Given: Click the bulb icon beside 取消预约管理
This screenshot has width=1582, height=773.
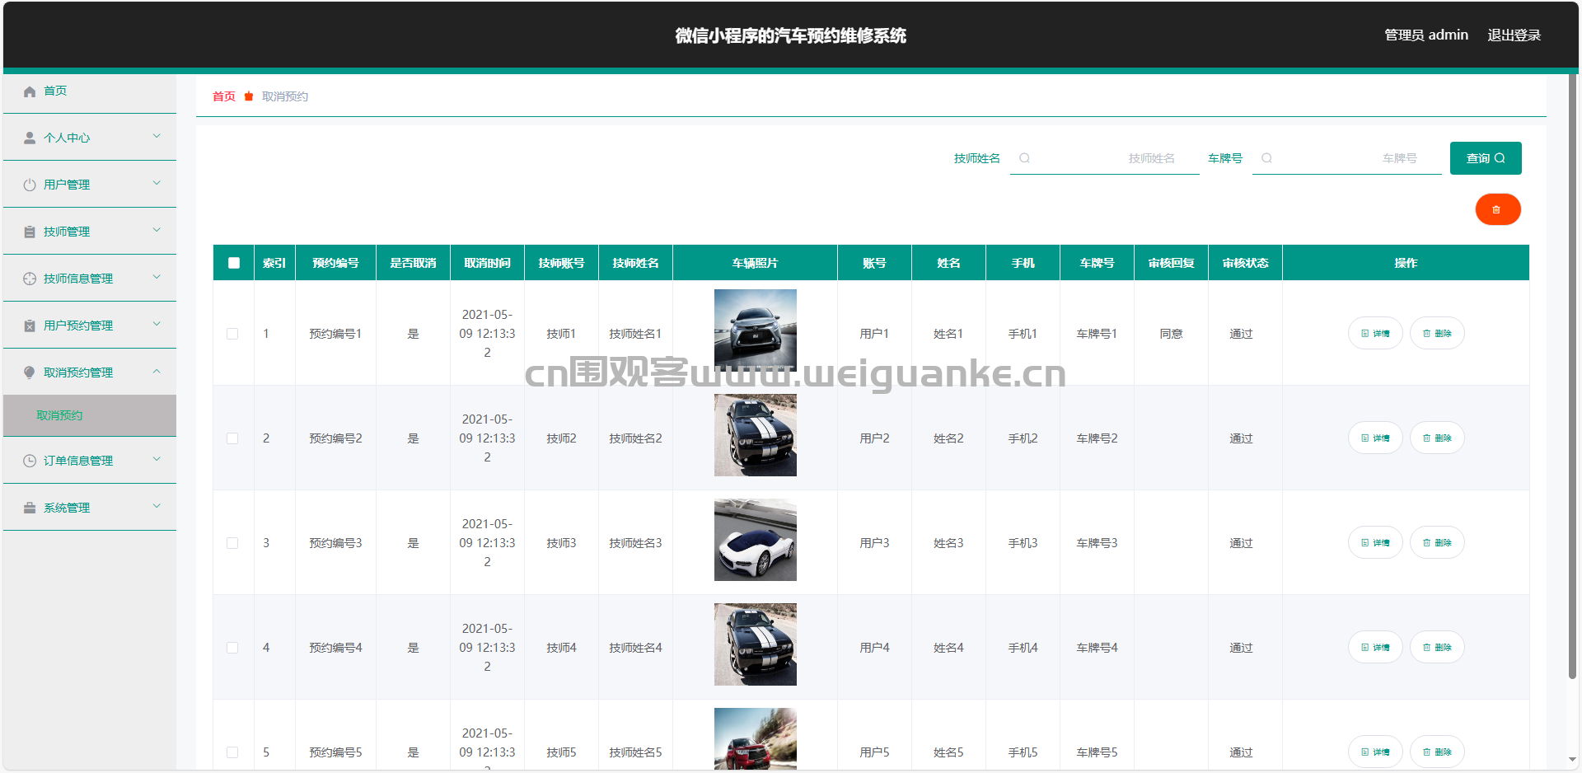Looking at the screenshot, I should point(30,372).
